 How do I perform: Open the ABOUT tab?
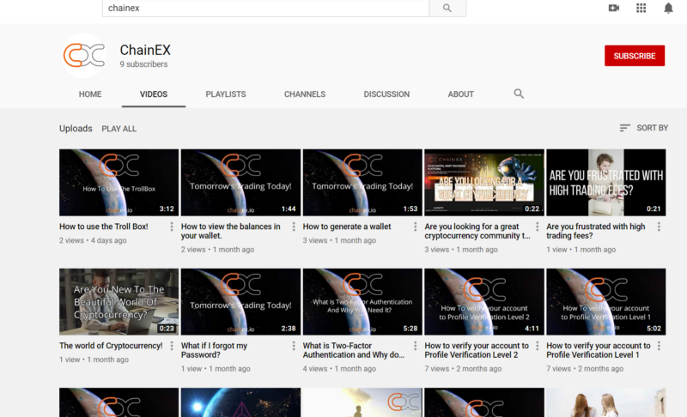tap(460, 94)
